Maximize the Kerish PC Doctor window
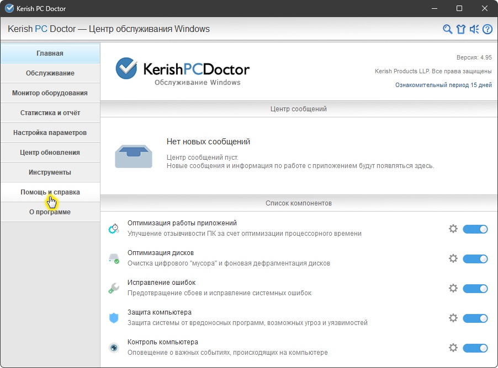Viewport: 498px width, 368px height. coord(459,9)
